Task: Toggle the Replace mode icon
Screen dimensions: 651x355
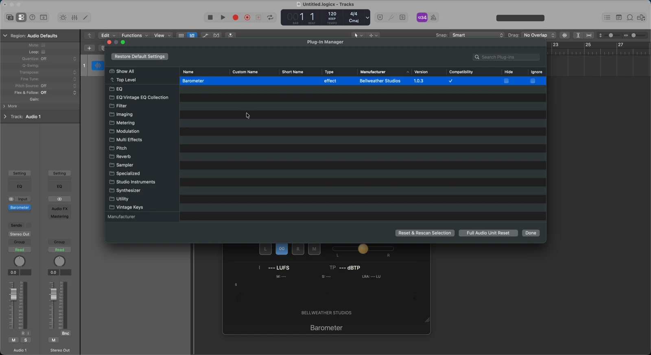Action: pos(380,17)
